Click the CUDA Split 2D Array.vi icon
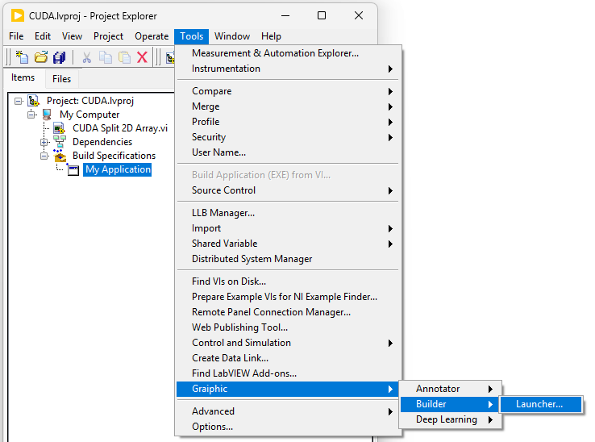This screenshot has height=442, width=595. pos(60,128)
